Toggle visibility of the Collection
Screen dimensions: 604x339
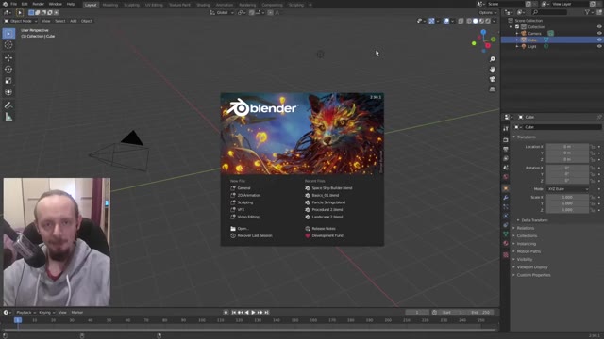click(x=599, y=27)
